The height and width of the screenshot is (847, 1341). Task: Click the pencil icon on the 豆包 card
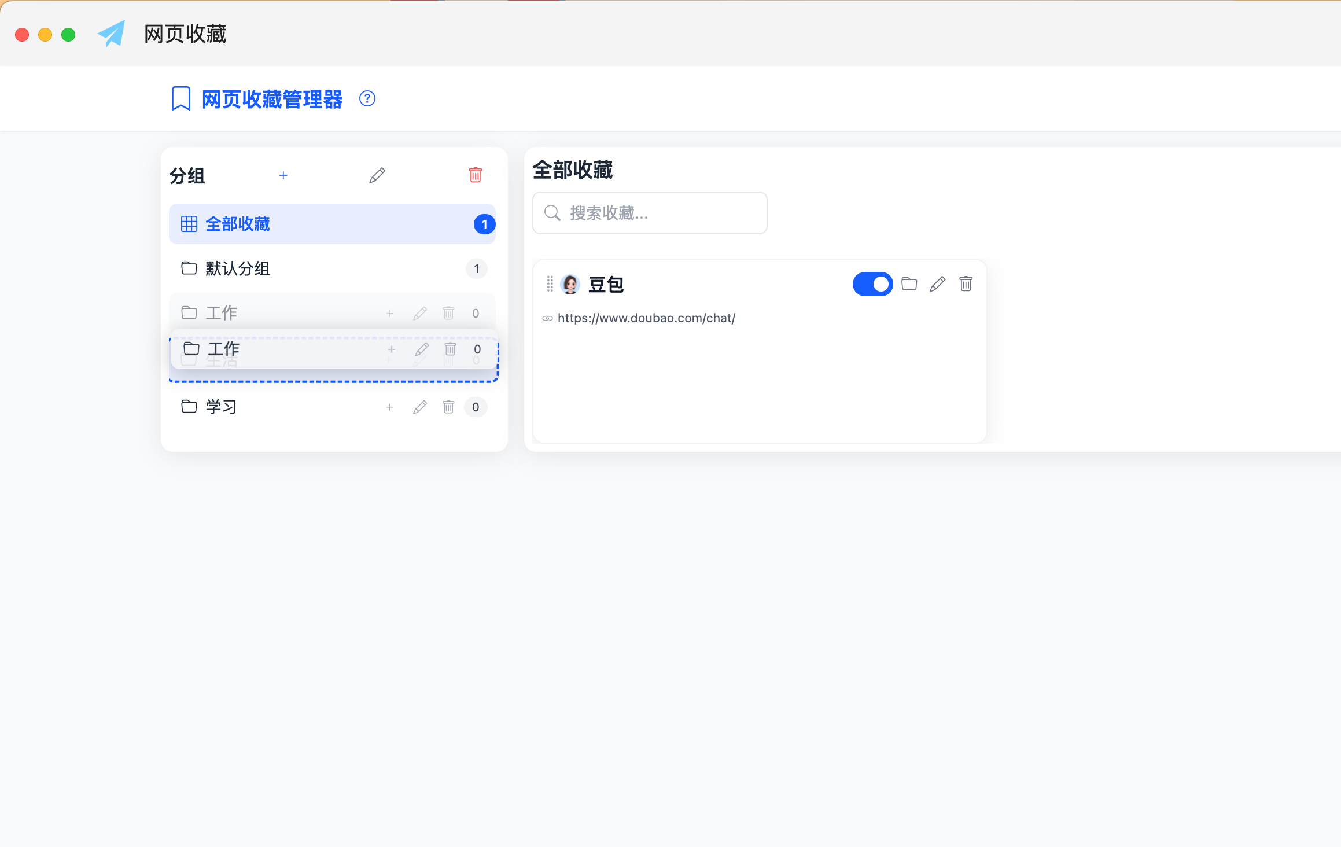click(x=937, y=284)
